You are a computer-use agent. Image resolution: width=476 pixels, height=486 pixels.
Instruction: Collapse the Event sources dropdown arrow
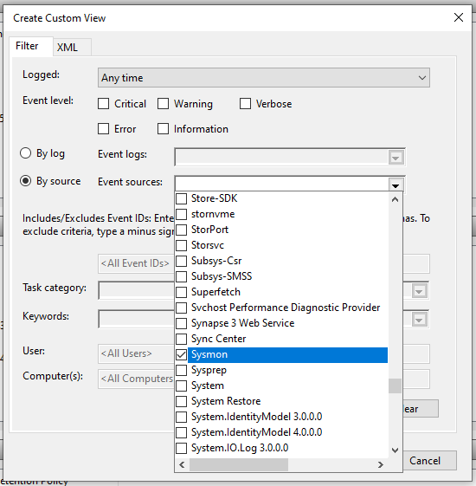tap(396, 185)
